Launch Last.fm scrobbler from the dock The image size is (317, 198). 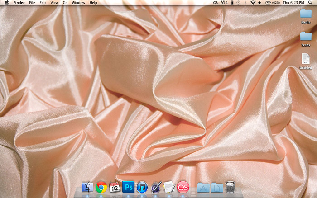pos(183,187)
